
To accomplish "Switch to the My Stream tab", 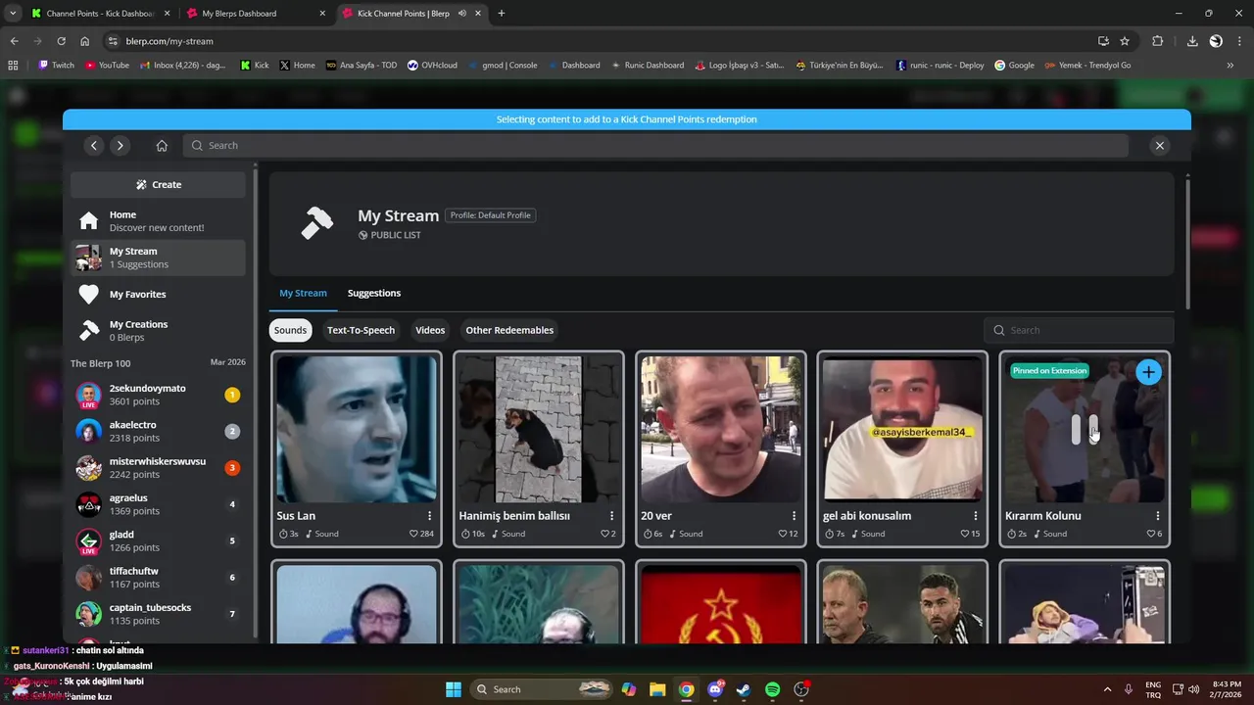I will click(303, 293).
